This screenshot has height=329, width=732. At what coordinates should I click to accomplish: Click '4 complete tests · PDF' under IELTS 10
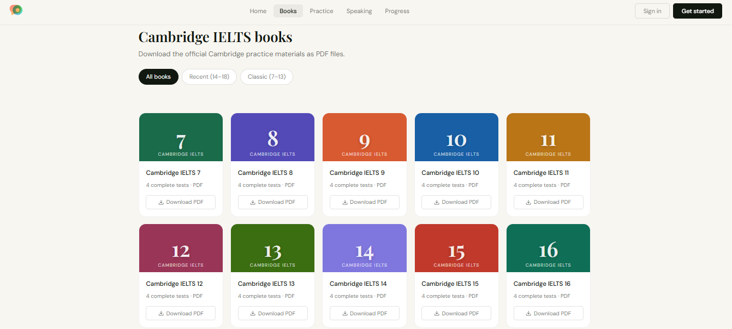tap(450, 185)
